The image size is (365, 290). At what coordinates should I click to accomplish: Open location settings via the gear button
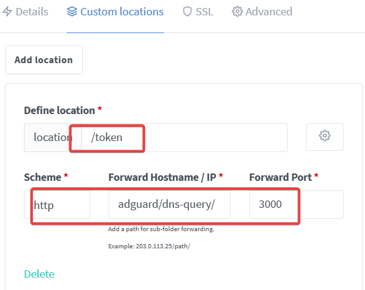tap(325, 137)
